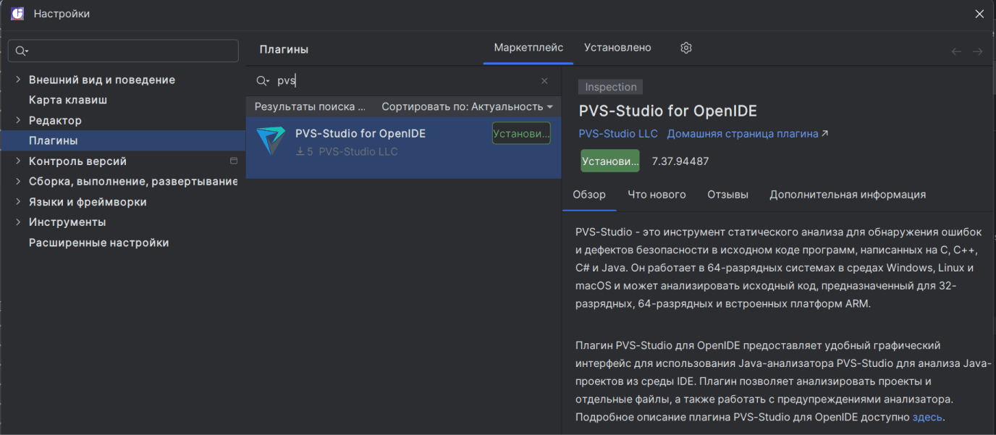Image resolution: width=996 pixels, height=435 pixels.
Task: Click the plugin settings gear icon
Action: tap(686, 48)
